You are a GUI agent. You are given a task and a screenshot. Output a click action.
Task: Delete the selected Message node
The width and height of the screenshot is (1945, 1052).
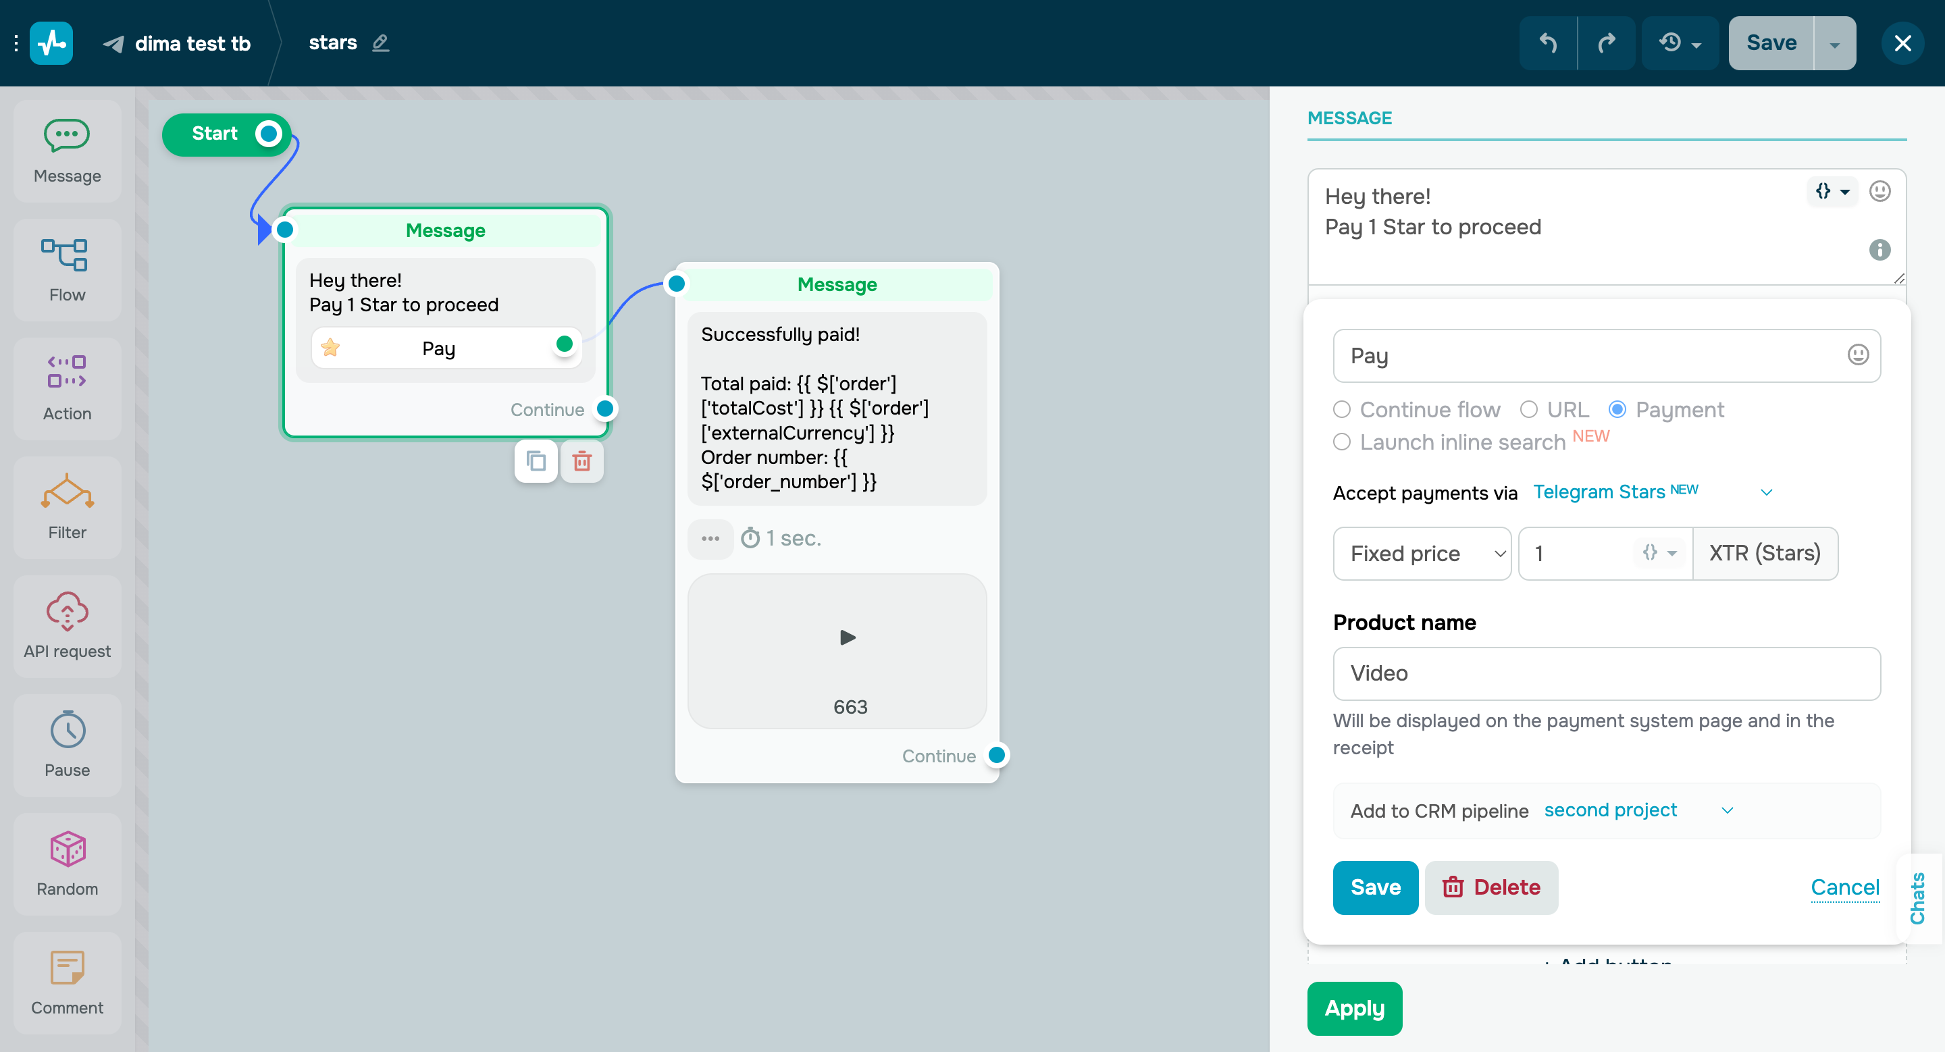pos(581,461)
